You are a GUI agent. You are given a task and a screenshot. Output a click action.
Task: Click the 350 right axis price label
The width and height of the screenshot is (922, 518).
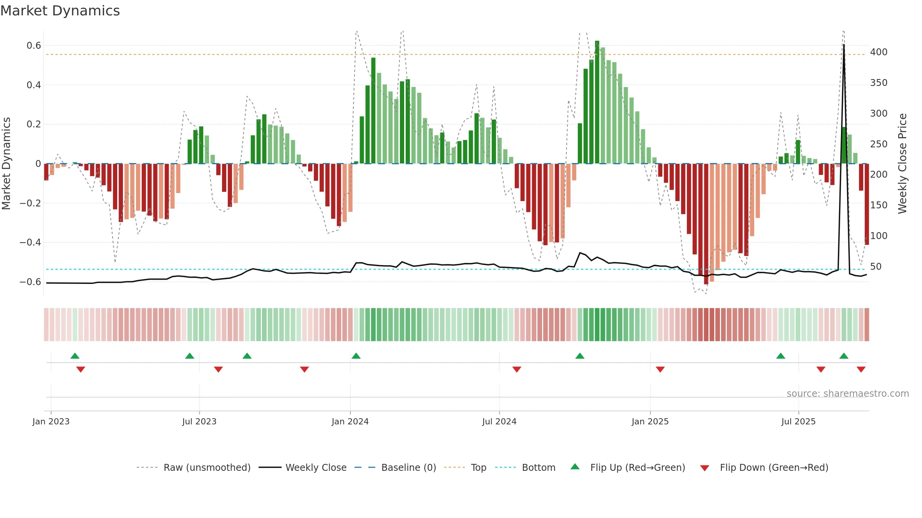click(879, 83)
